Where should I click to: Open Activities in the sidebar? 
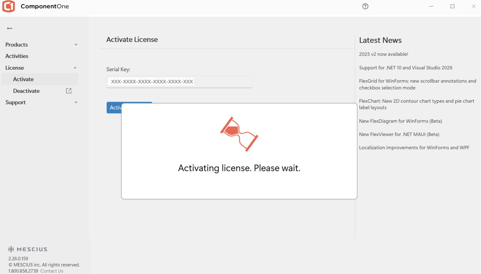tap(17, 56)
